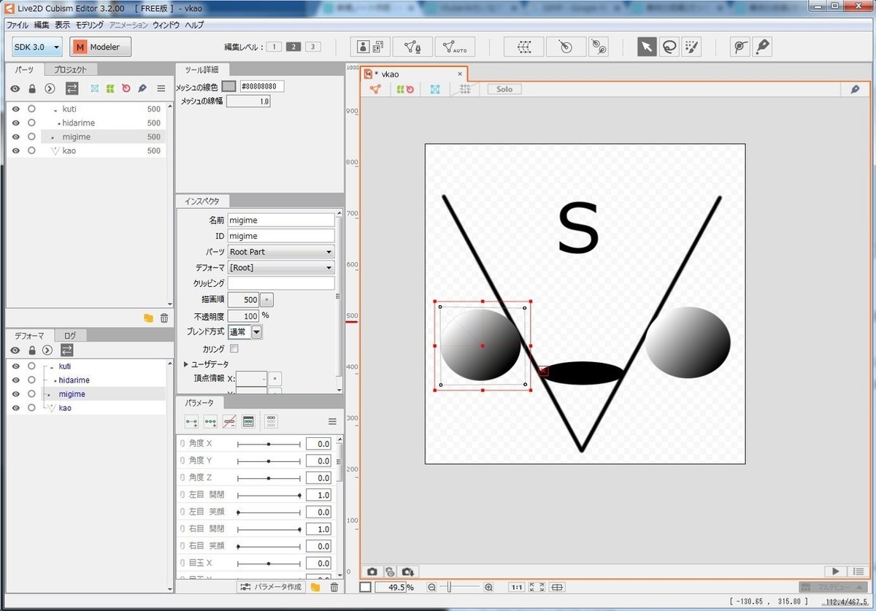Open the model template/texture atlas tool
Image resolution: width=876 pixels, height=611 pixels.
click(369, 47)
